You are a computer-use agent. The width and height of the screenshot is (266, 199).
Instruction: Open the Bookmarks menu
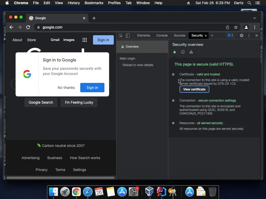click(94, 3)
